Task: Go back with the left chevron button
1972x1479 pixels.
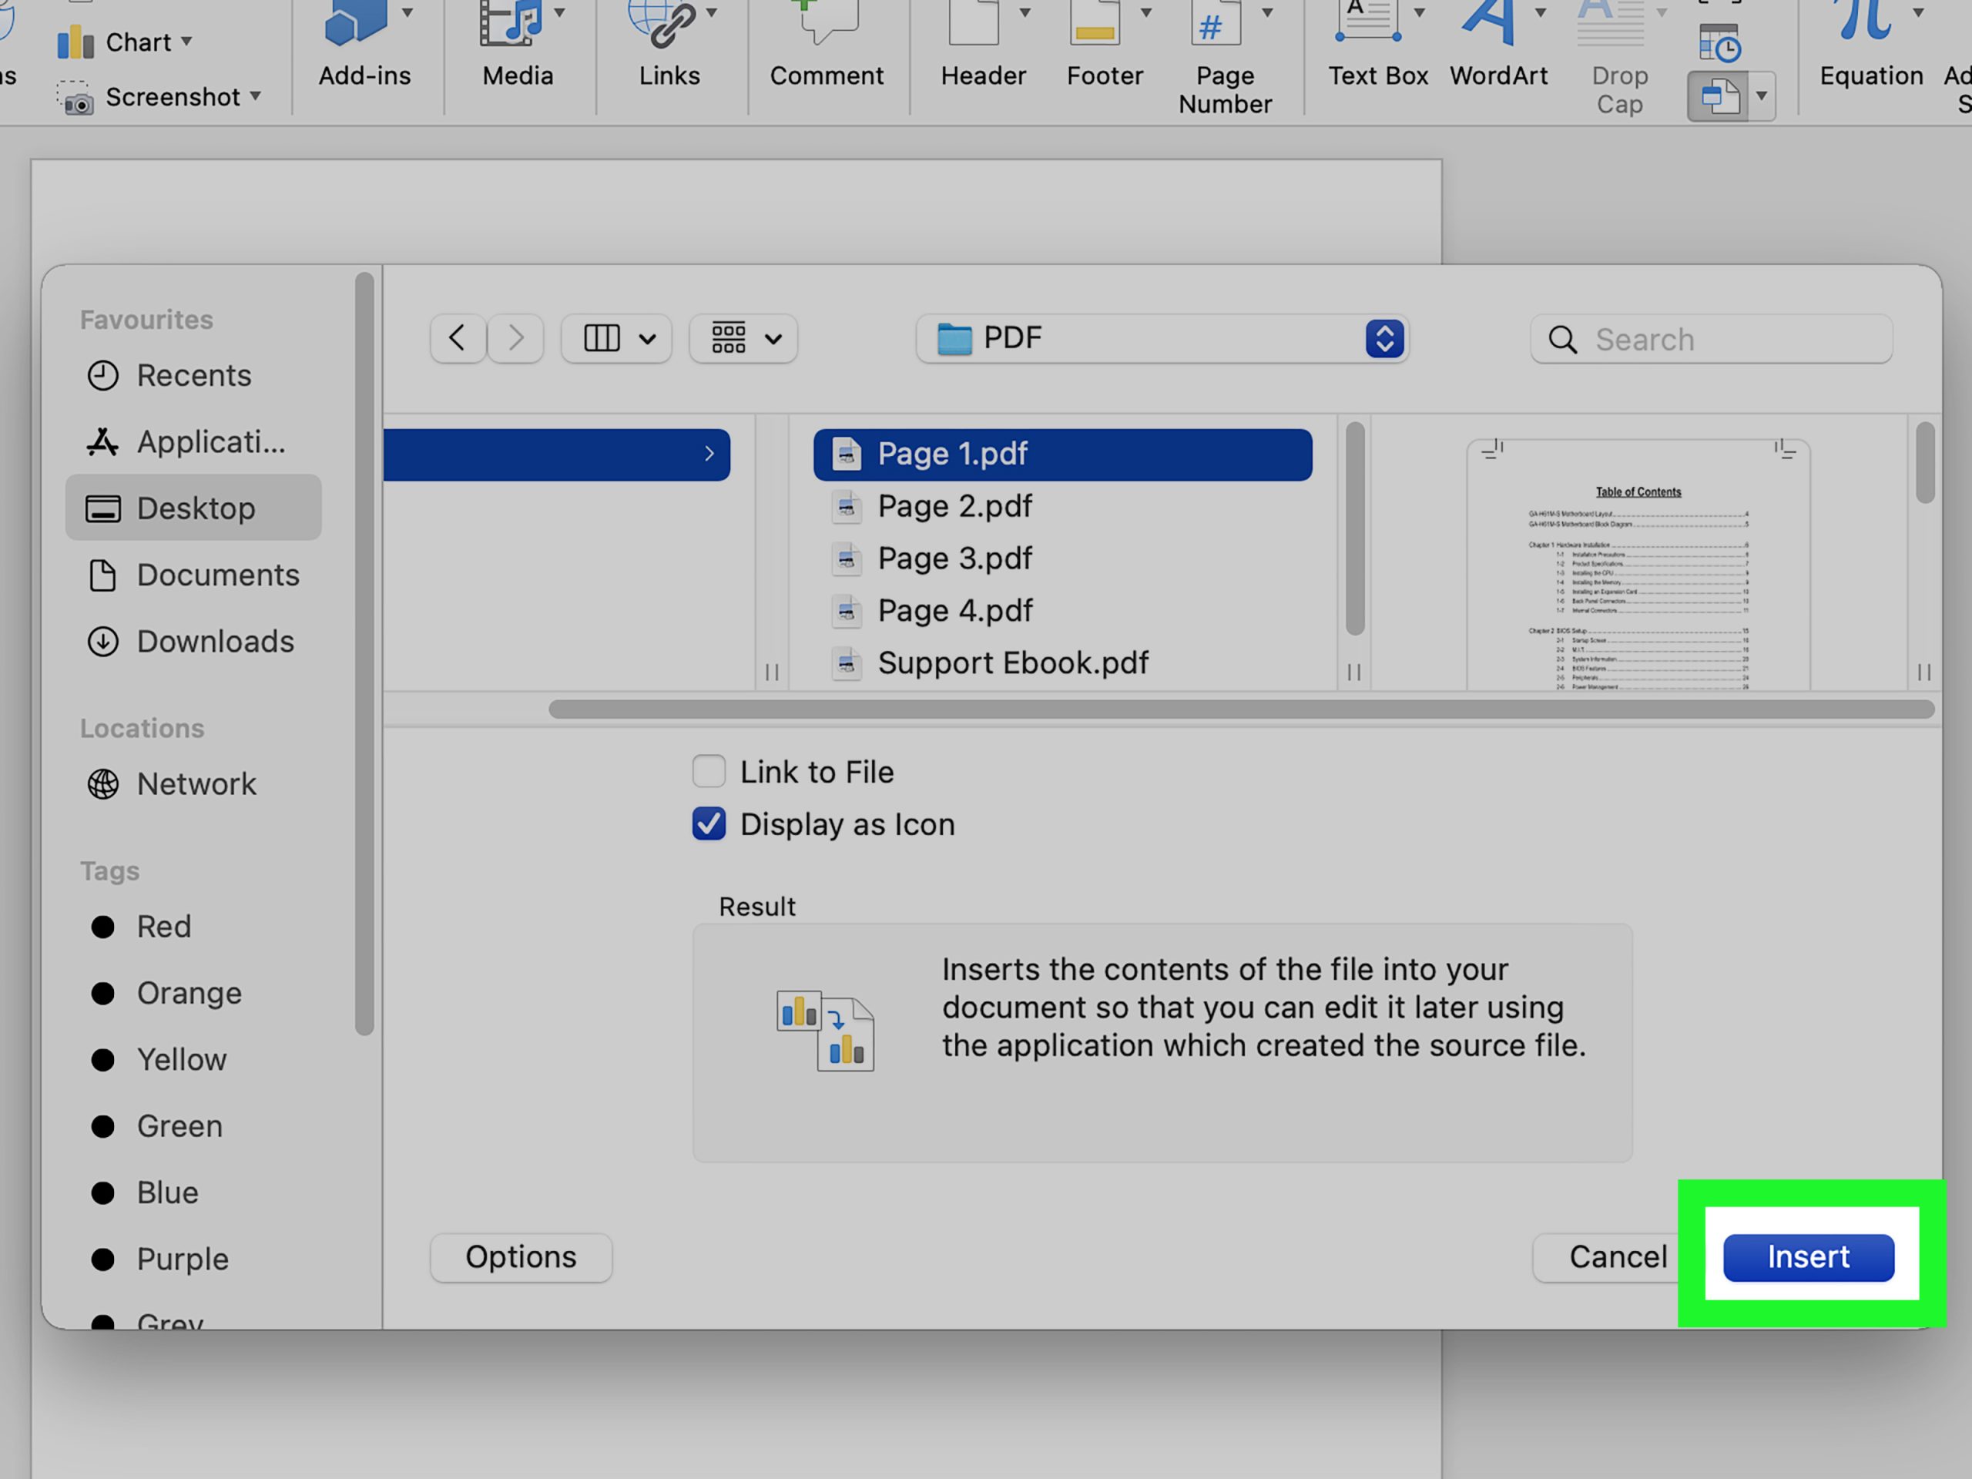Action: [x=458, y=339]
